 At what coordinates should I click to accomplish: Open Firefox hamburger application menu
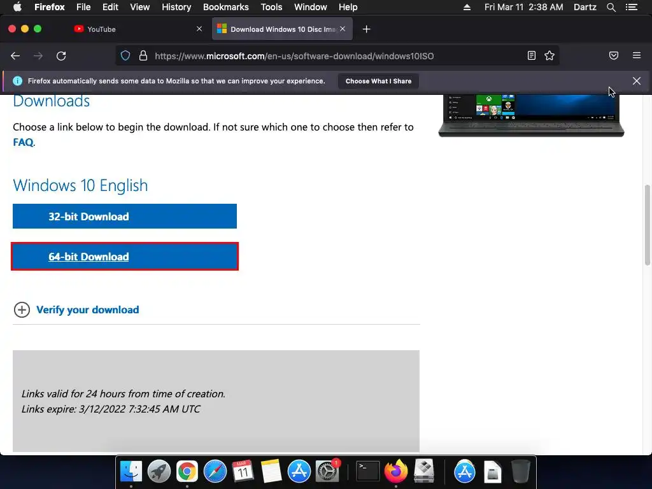click(x=637, y=55)
